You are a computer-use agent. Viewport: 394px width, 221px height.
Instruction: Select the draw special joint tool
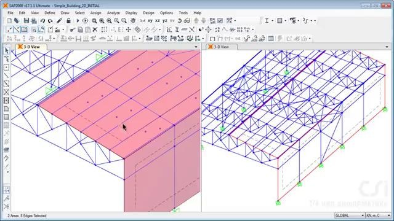coord(7,68)
